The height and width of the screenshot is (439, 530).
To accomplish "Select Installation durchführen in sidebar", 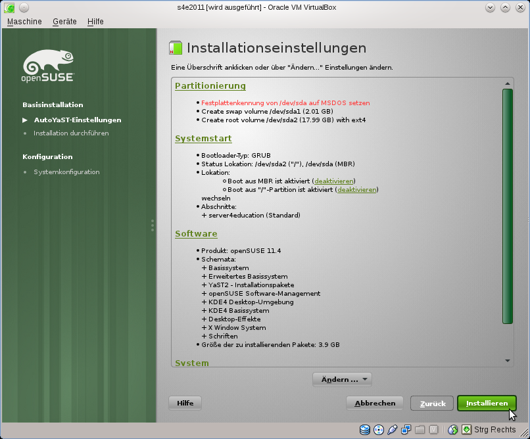I will click(71, 133).
